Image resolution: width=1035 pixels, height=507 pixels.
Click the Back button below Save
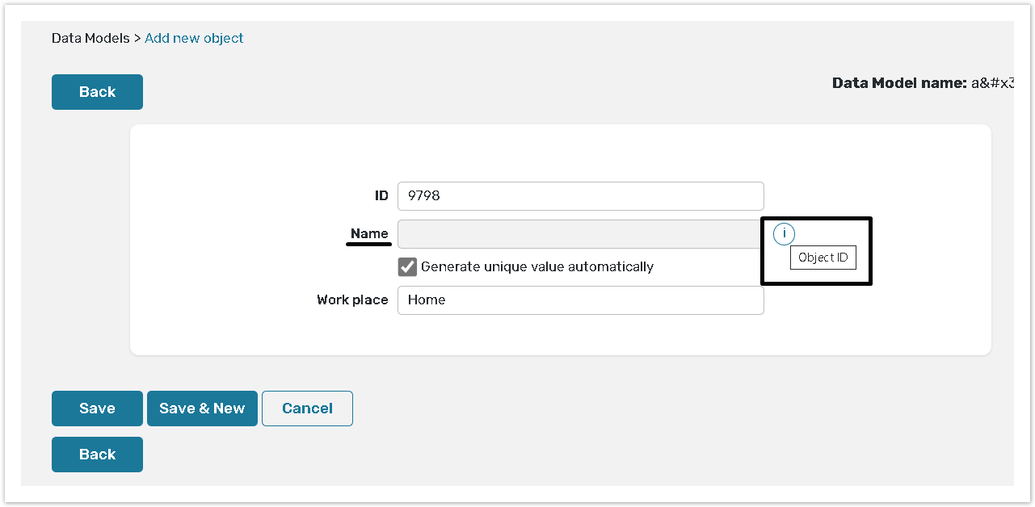point(97,455)
